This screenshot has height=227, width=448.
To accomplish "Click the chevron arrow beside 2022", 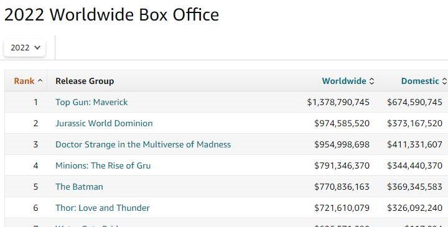I will coord(37,48).
